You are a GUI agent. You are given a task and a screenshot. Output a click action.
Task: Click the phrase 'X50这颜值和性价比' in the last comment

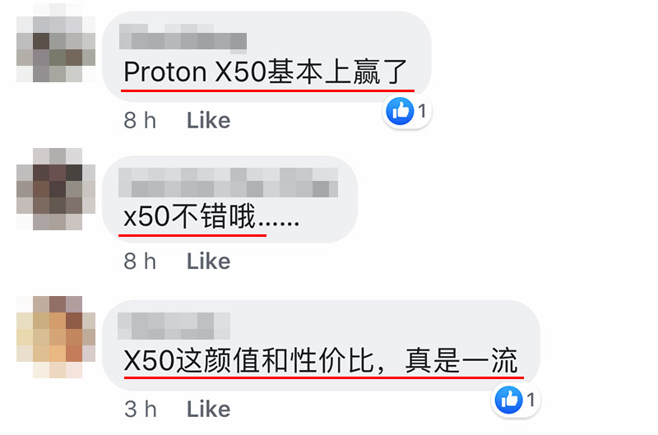click(248, 361)
